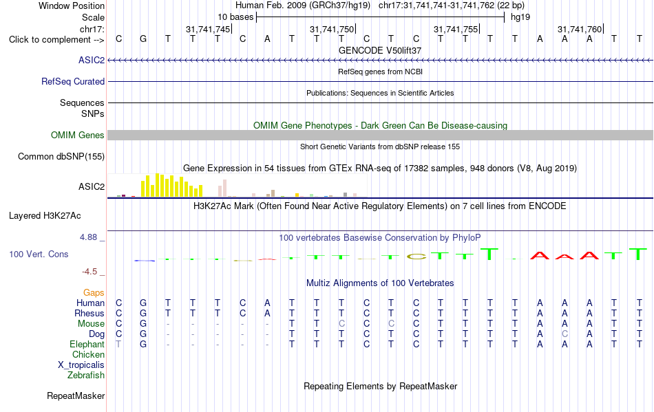Click the tallest green T in PhyloP conservation logo
This screenshot has height=412, width=654.
(489, 254)
